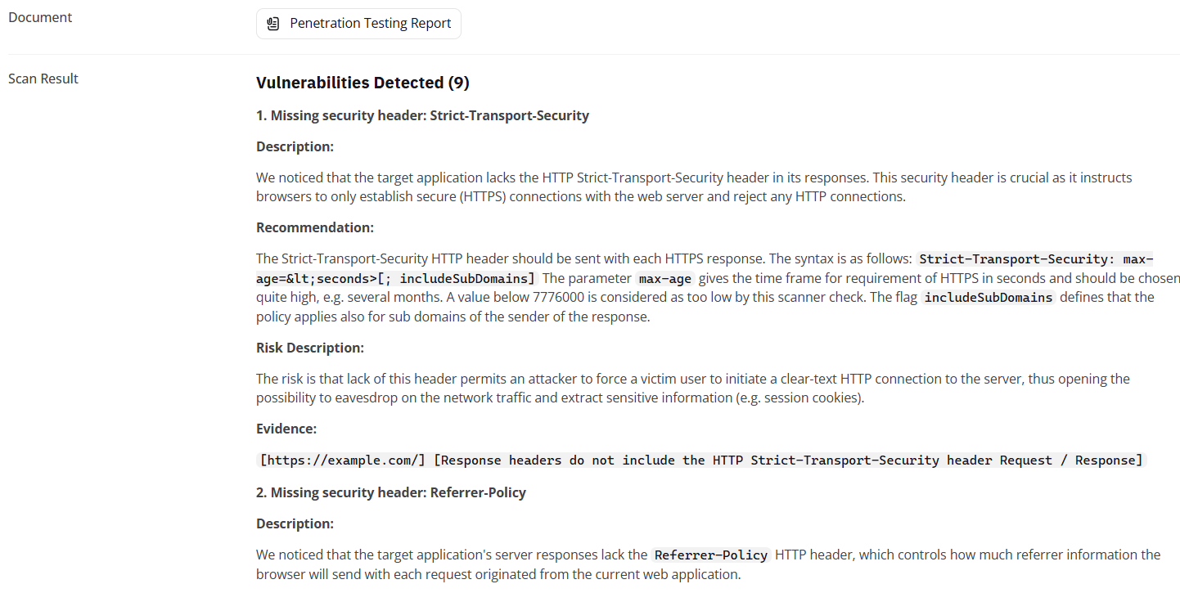Screen dimensions: 1180x593
Task: Click the Risk Description: subheading
Action: pyautogui.click(x=310, y=348)
